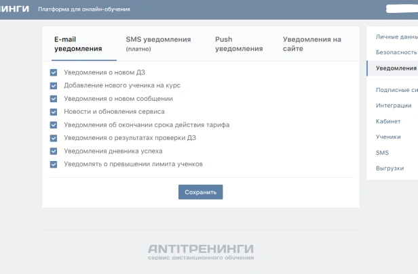
Task: Uncheck 'Уведомления о результатах проверки ДЗ'
Action: 54,138
